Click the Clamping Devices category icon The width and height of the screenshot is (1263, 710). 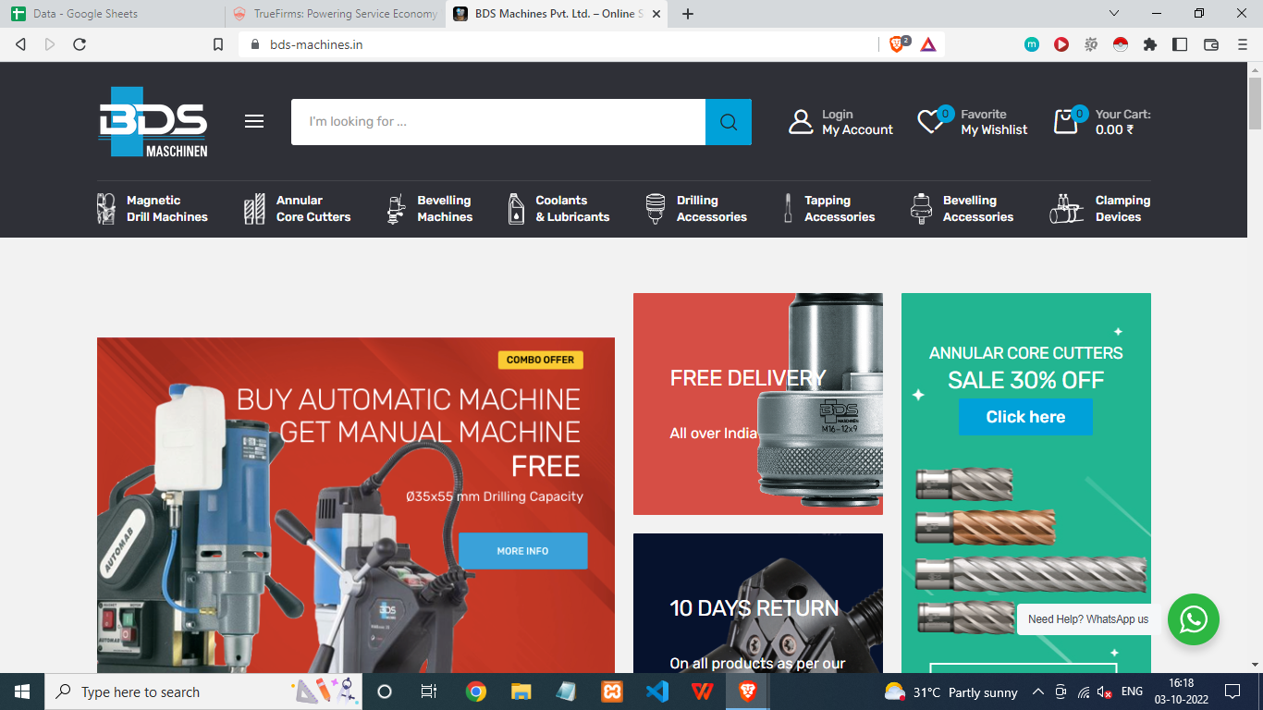(x=1066, y=209)
